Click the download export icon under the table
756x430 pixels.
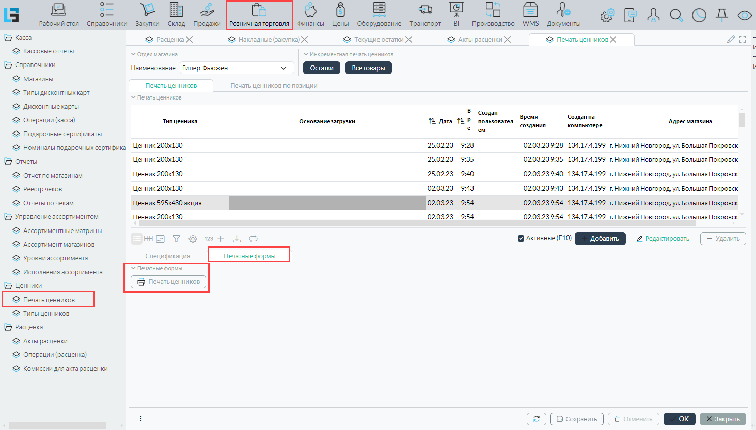coord(237,239)
